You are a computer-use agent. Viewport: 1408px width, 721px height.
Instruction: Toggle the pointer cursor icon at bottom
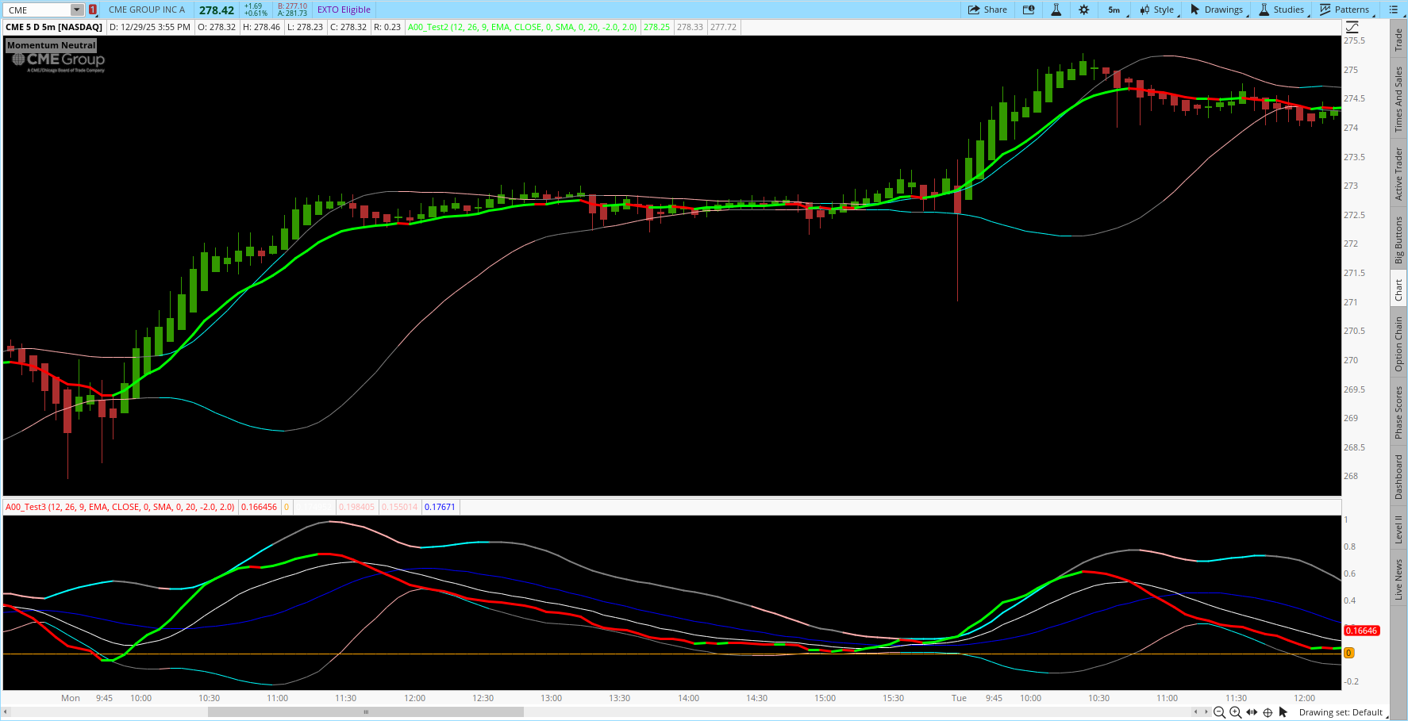click(x=1283, y=712)
